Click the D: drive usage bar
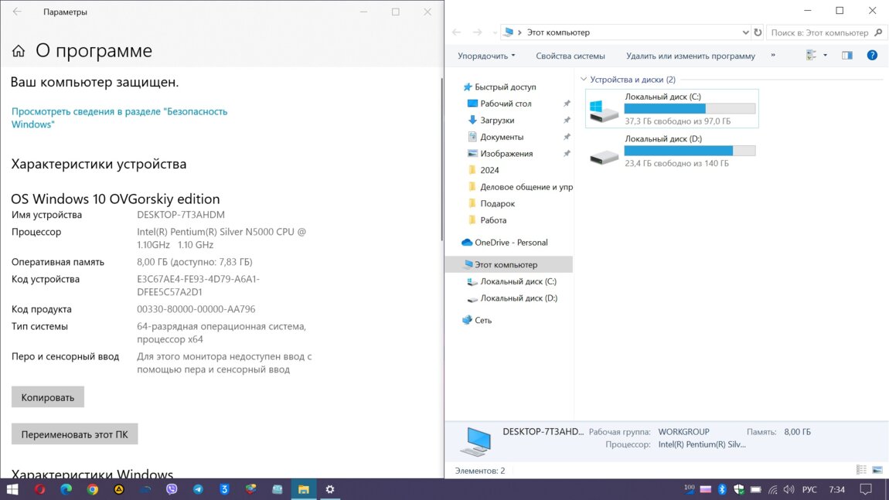This screenshot has width=889, height=500. 690,151
